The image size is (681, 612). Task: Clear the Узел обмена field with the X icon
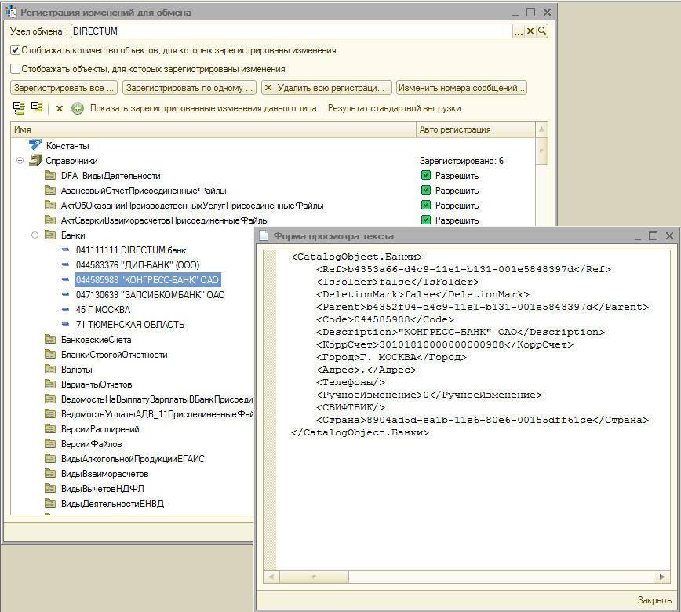click(530, 31)
